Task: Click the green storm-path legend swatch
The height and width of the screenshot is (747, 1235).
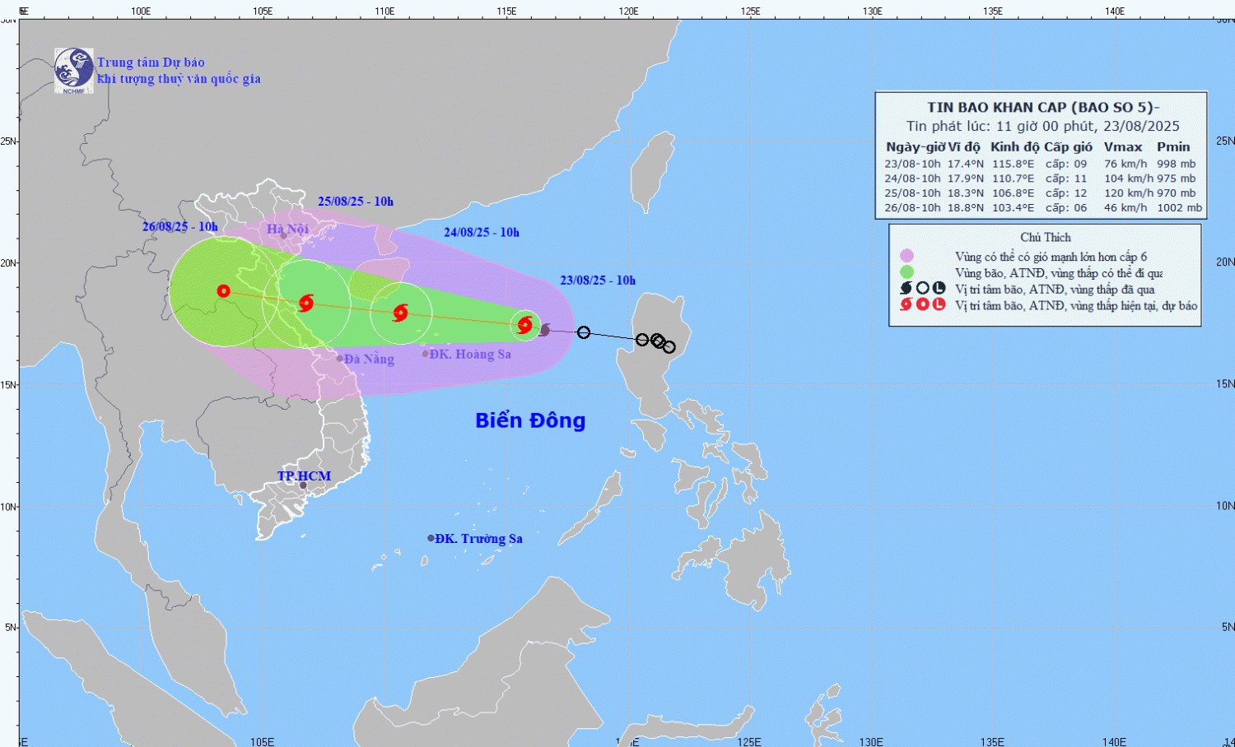Action: [x=906, y=272]
